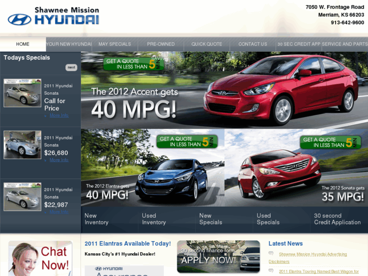Open Shawnee Mission Hyundai Advertising Disclaimers news link
368x276 pixels.
pos(308,258)
